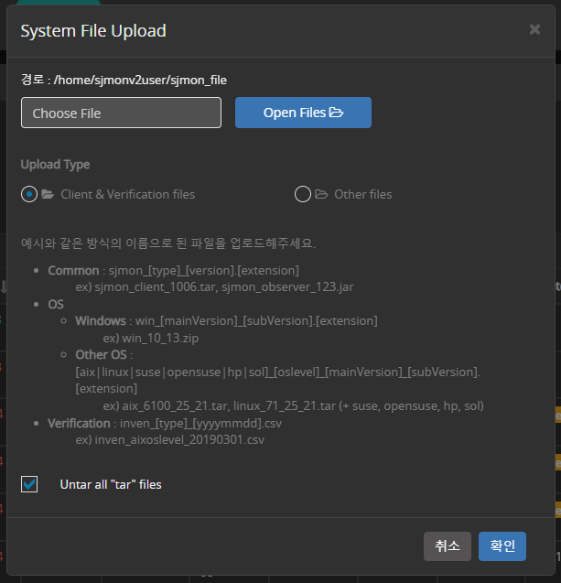Click the System File Upload title
This screenshot has height=583, width=561.
click(93, 31)
